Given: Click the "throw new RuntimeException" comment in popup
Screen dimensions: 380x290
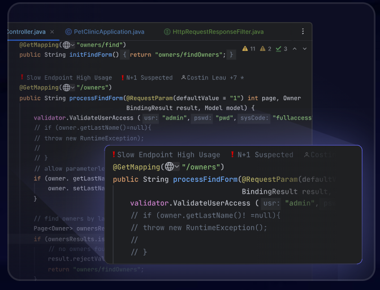Looking at the screenshot, I should [198, 228].
